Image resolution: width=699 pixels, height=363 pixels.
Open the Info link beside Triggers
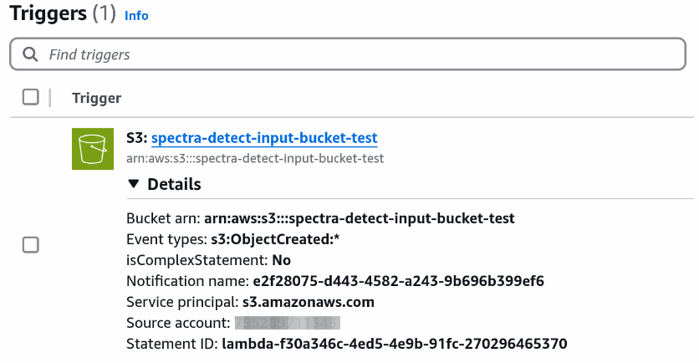[x=136, y=16]
